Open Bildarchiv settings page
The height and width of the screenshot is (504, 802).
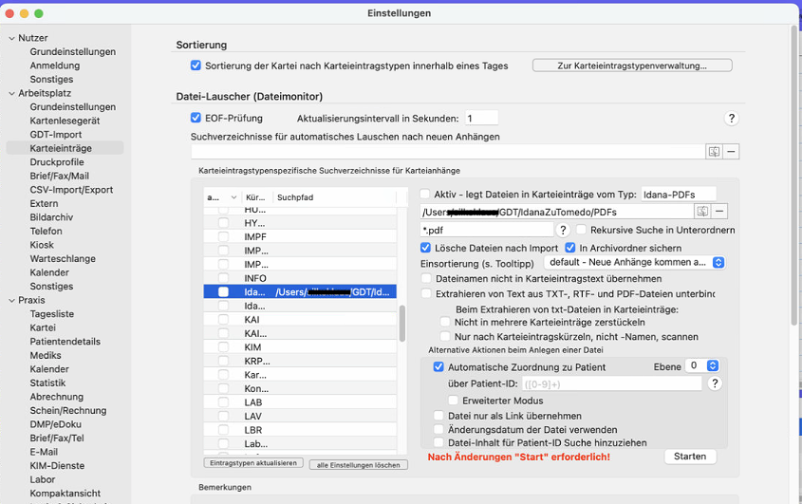click(51, 217)
